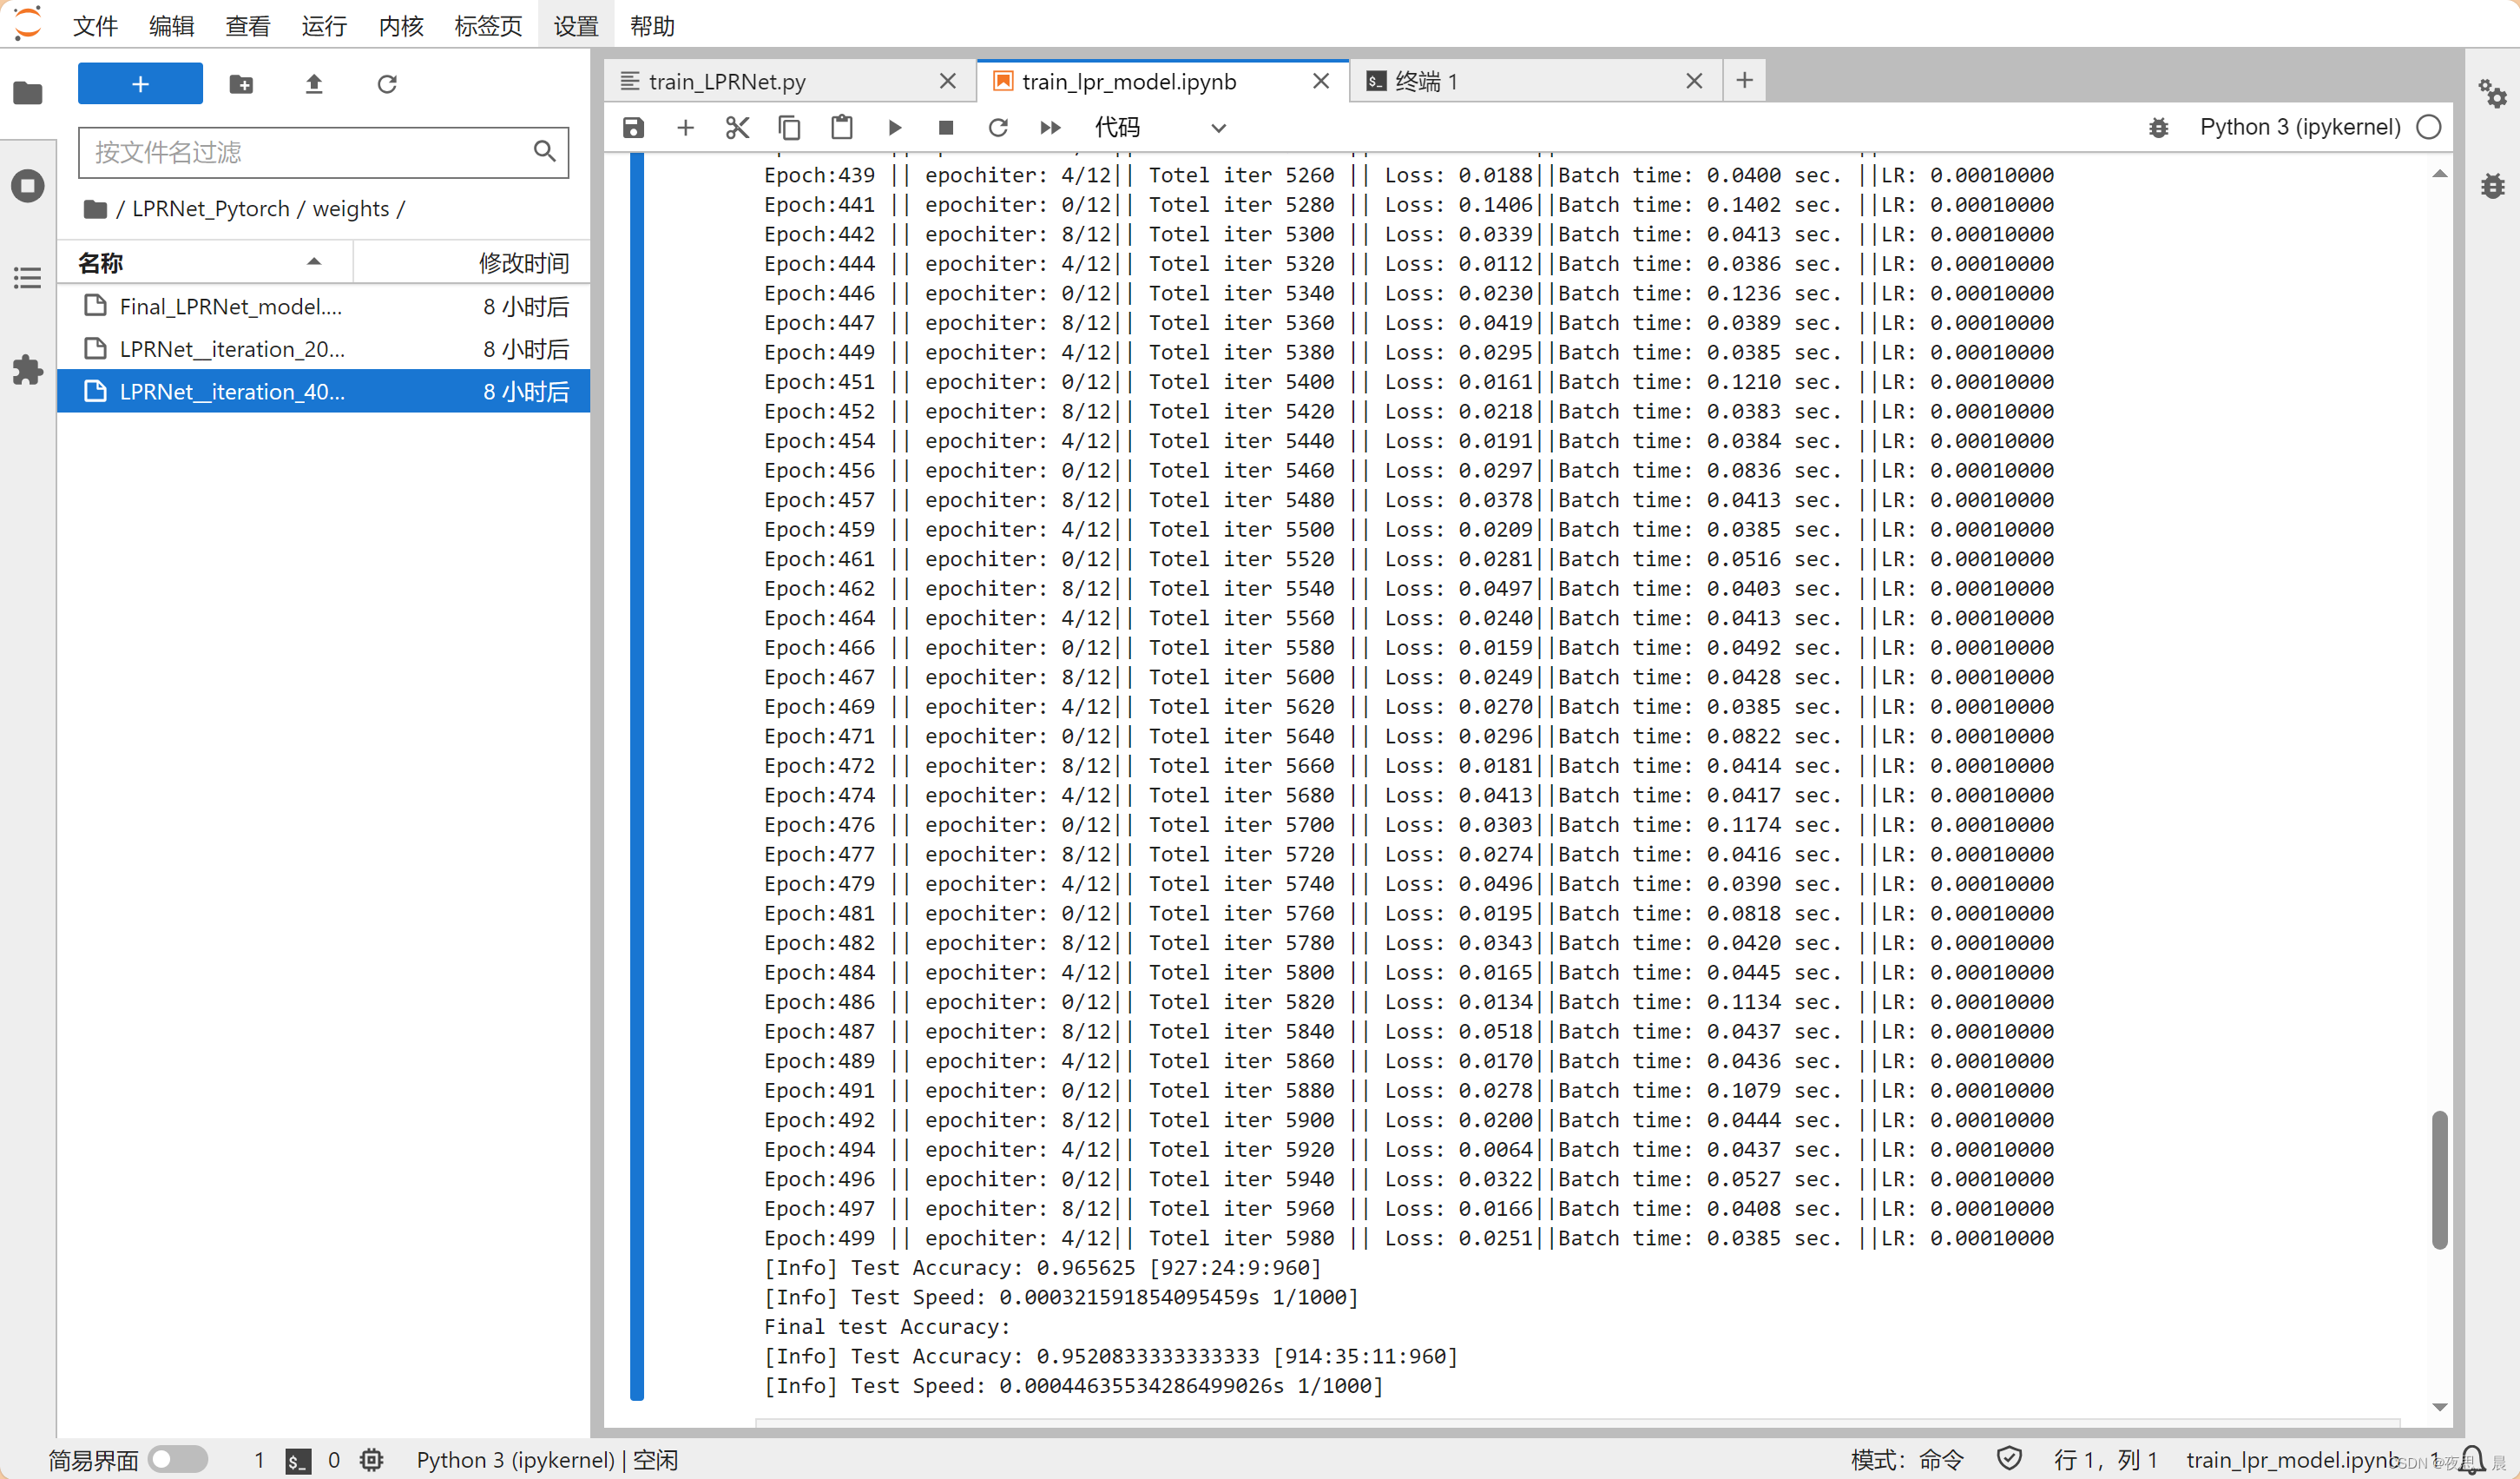Toggle the 简易界面 simple interface switch
This screenshot has width=2520, height=1479.
coord(177,1459)
